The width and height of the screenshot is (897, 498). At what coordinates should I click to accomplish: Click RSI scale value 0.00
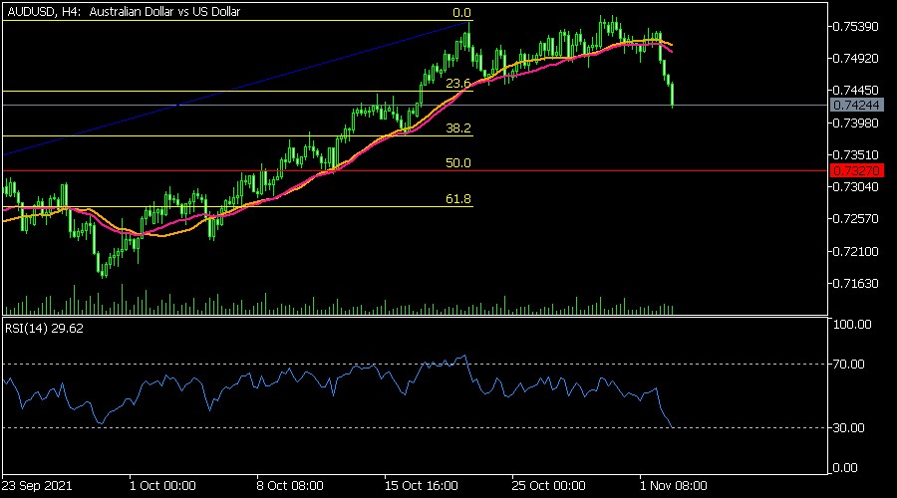(845, 468)
